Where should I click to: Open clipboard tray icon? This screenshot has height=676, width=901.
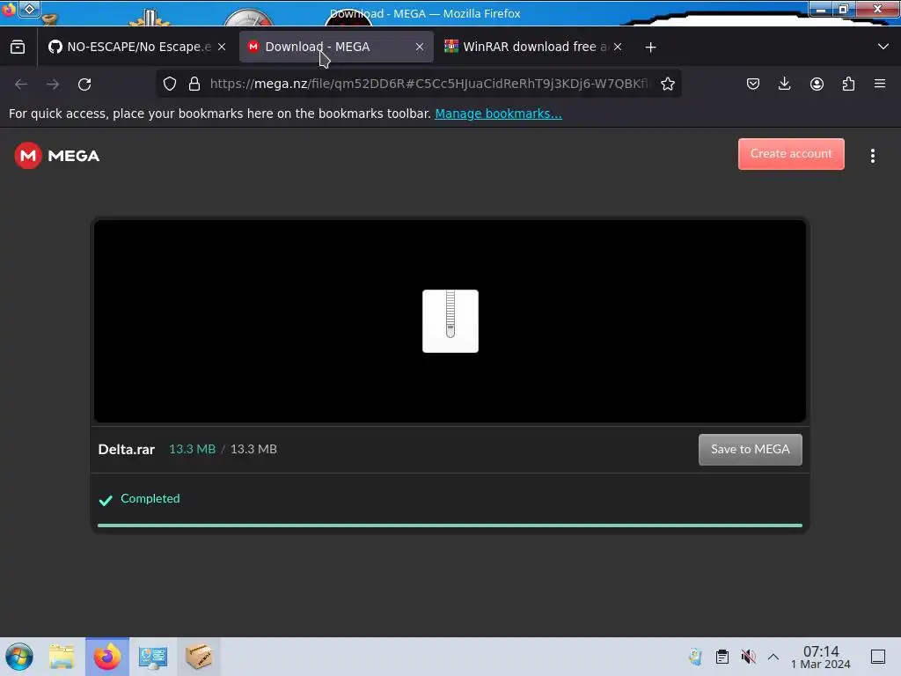722,657
